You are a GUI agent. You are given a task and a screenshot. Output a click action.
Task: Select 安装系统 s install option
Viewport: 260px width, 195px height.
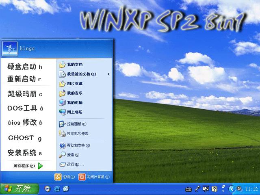25,153
